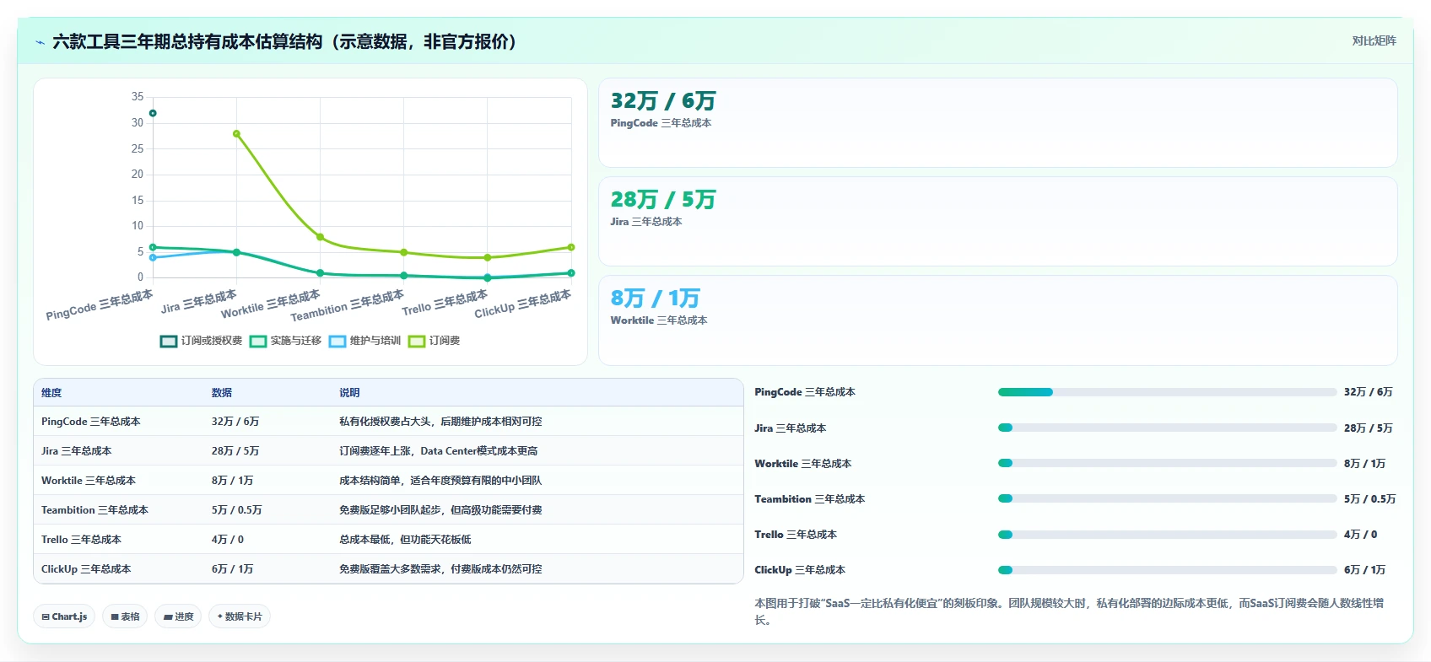This screenshot has width=1431, height=662.
Task: Click the 维度 column header
Action: pyautogui.click(x=51, y=393)
